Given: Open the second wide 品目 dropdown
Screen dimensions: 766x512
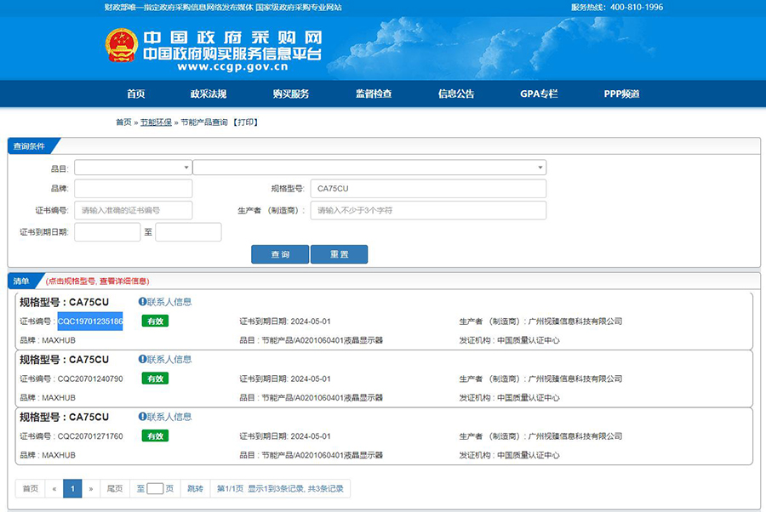Looking at the screenshot, I should (369, 168).
